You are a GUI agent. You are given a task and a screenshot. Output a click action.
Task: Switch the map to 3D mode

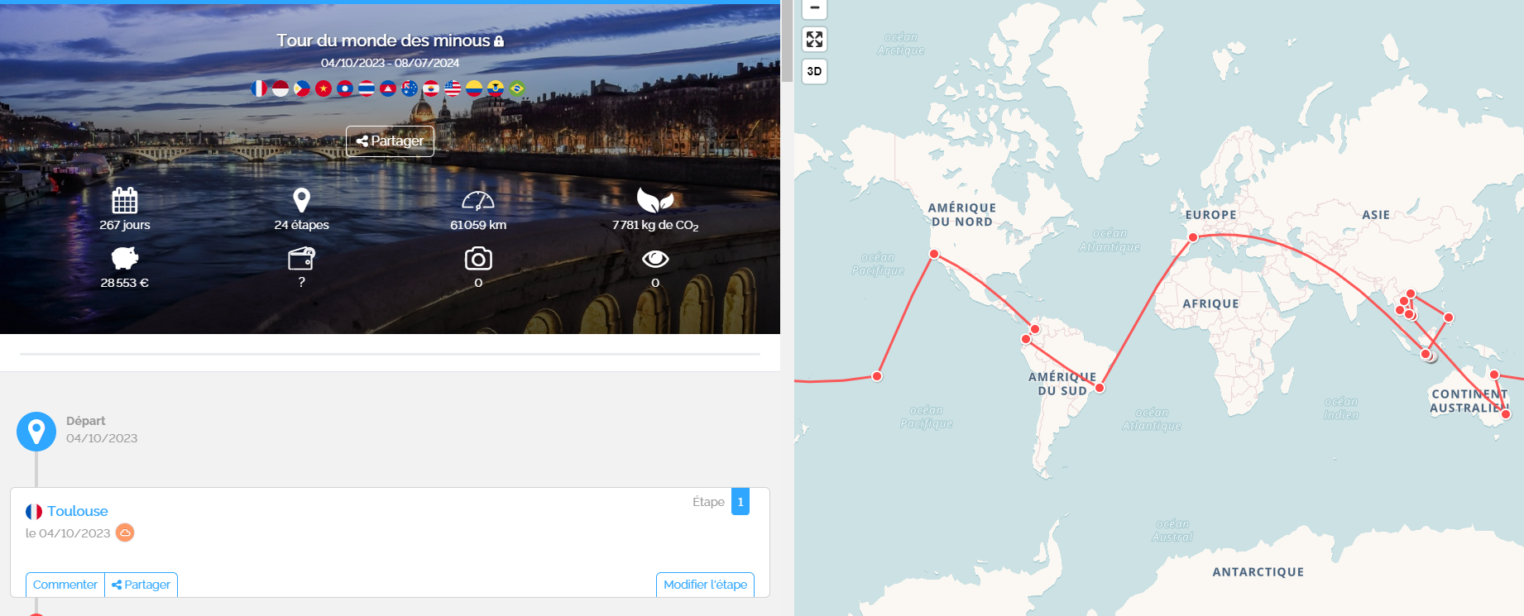[815, 71]
